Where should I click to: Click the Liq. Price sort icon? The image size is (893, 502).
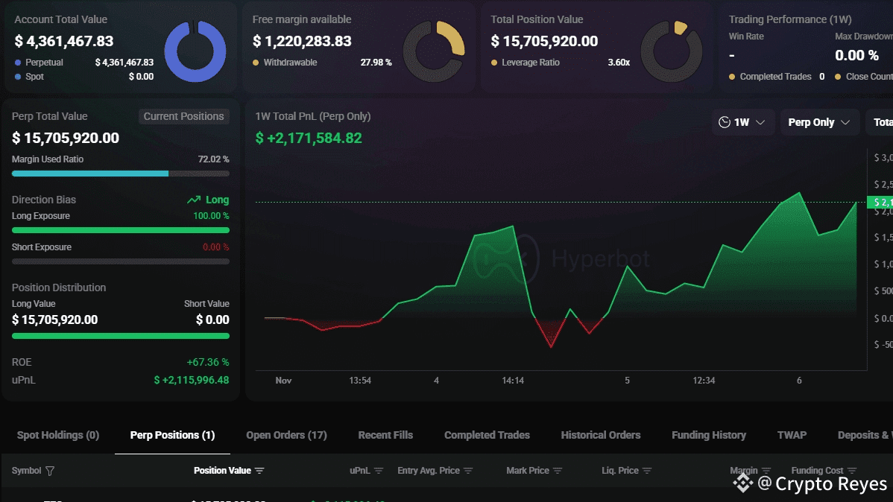coord(647,471)
